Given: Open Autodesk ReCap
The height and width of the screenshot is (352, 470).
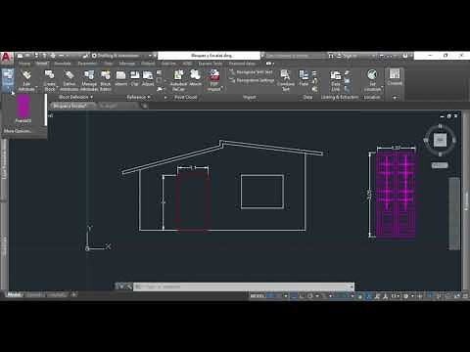Looking at the screenshot, I should coord(178,81).
